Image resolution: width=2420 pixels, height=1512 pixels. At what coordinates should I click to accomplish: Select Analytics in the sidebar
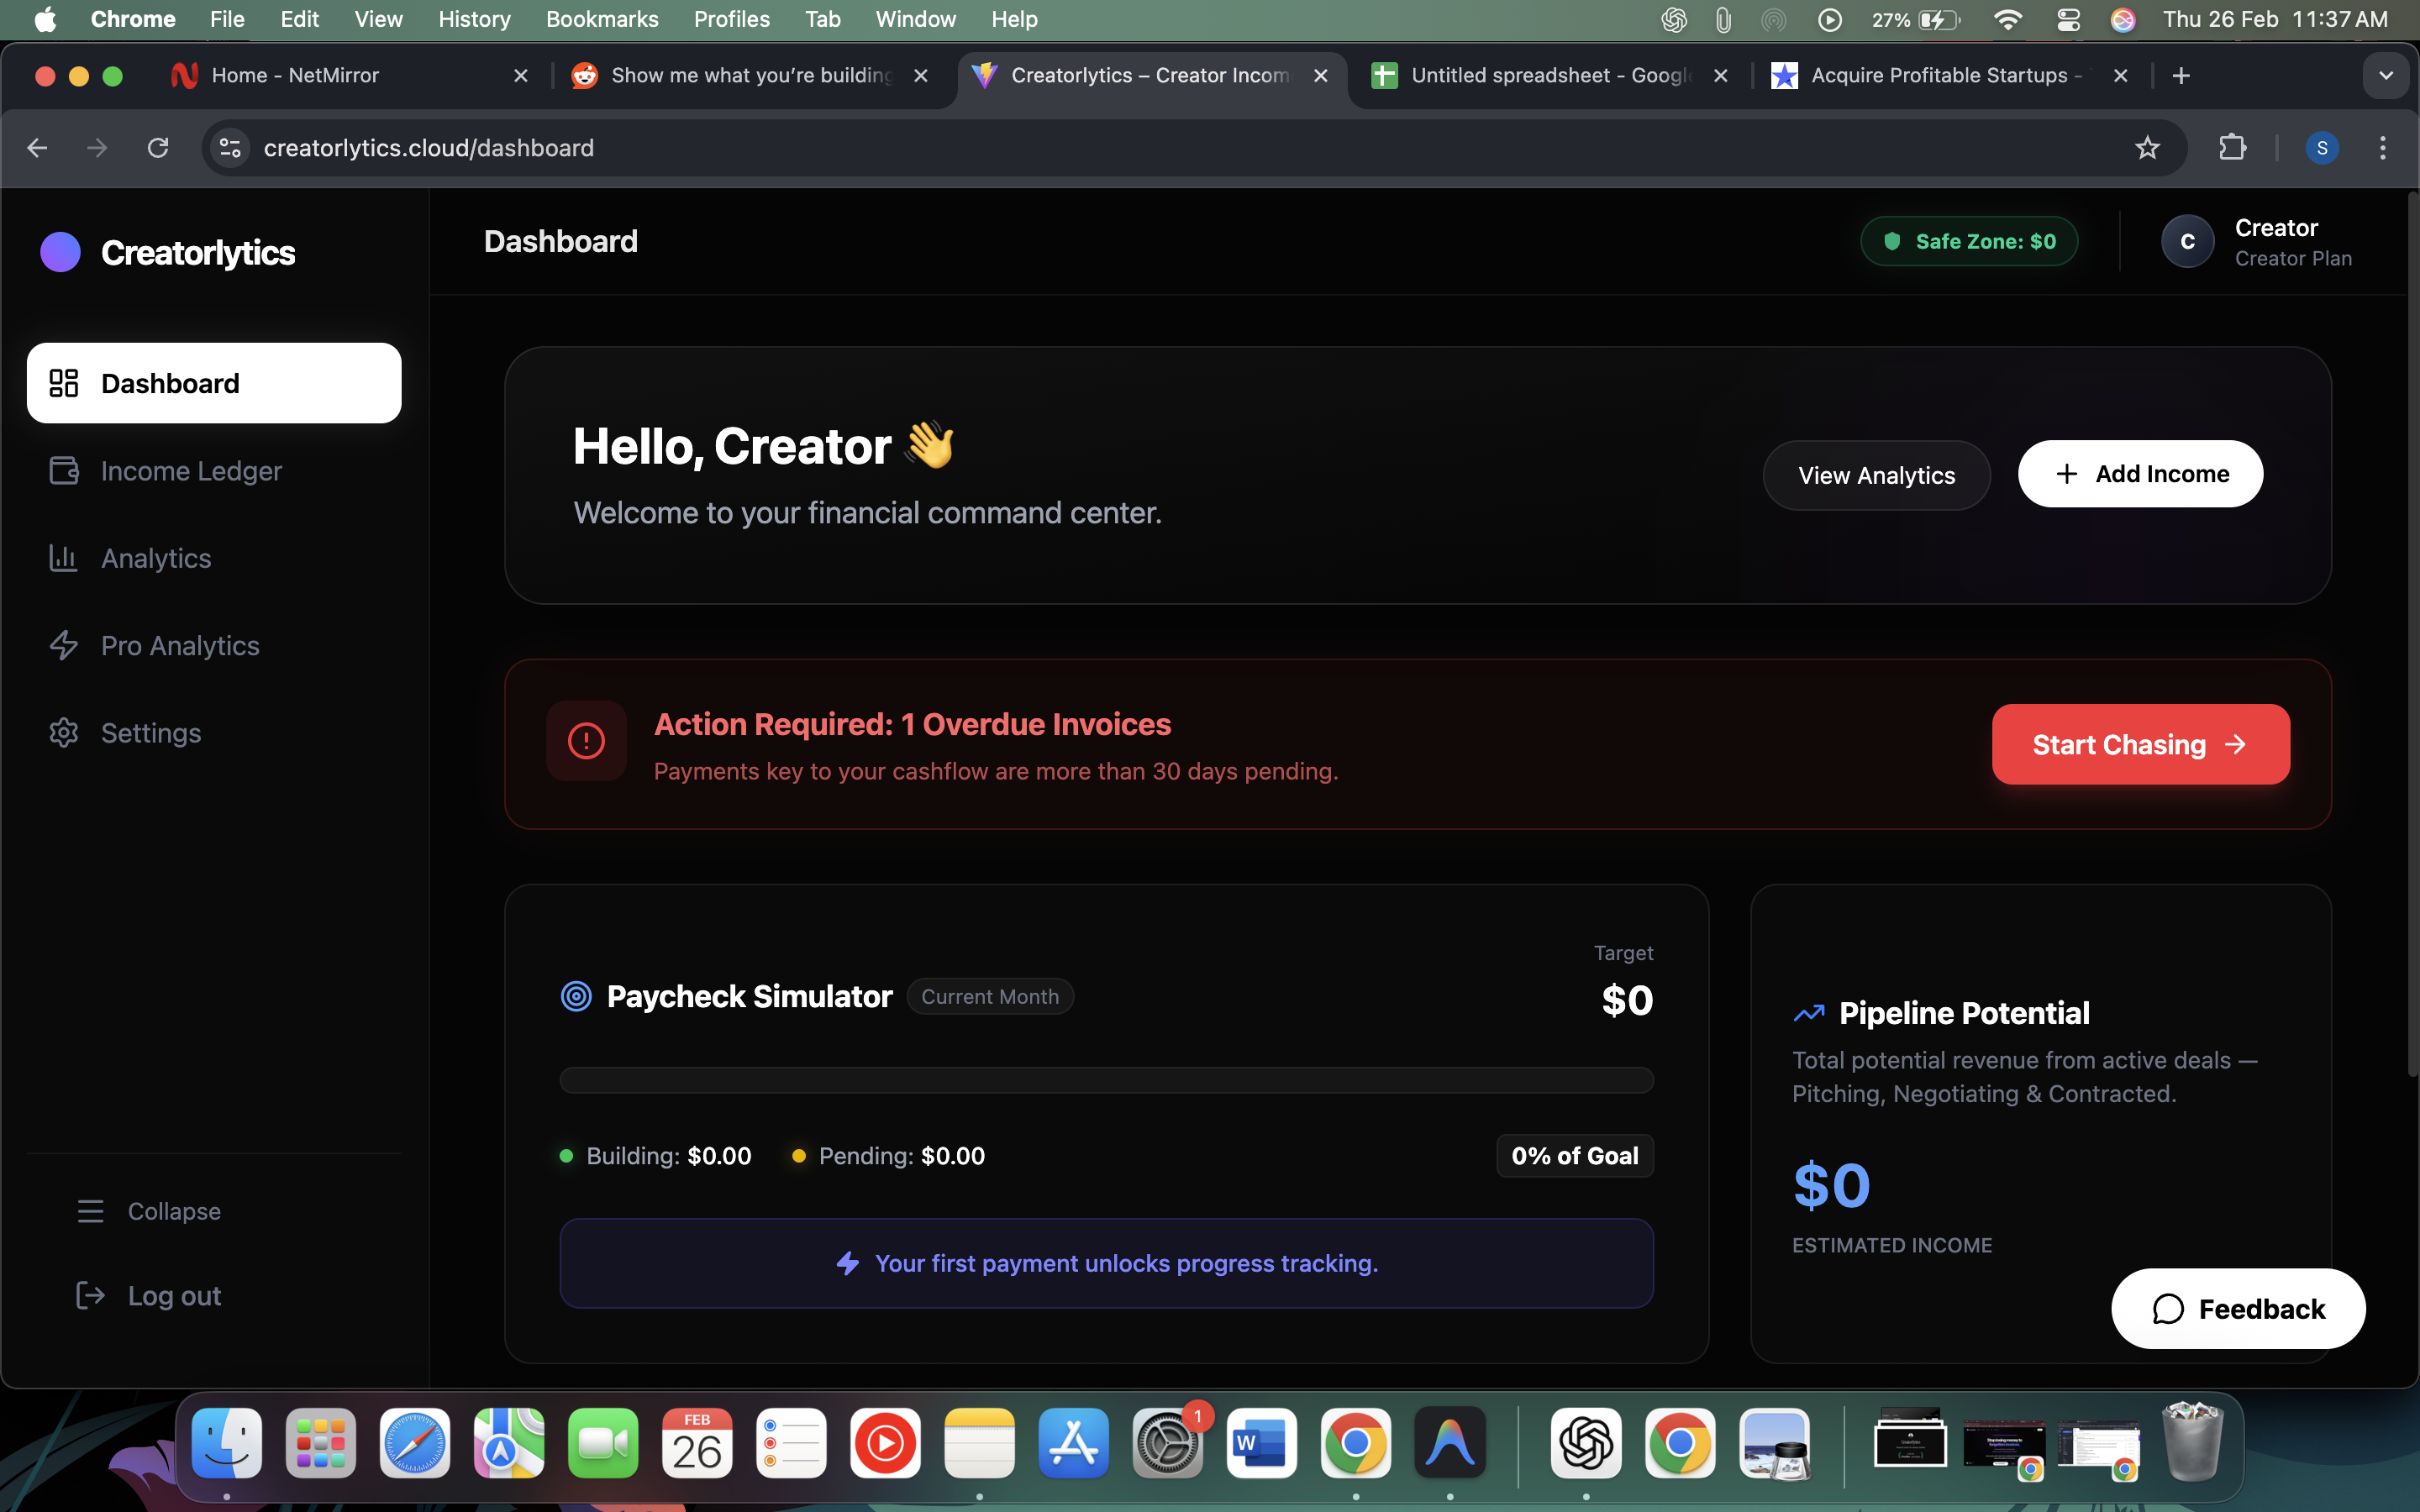tap(155, 558)
